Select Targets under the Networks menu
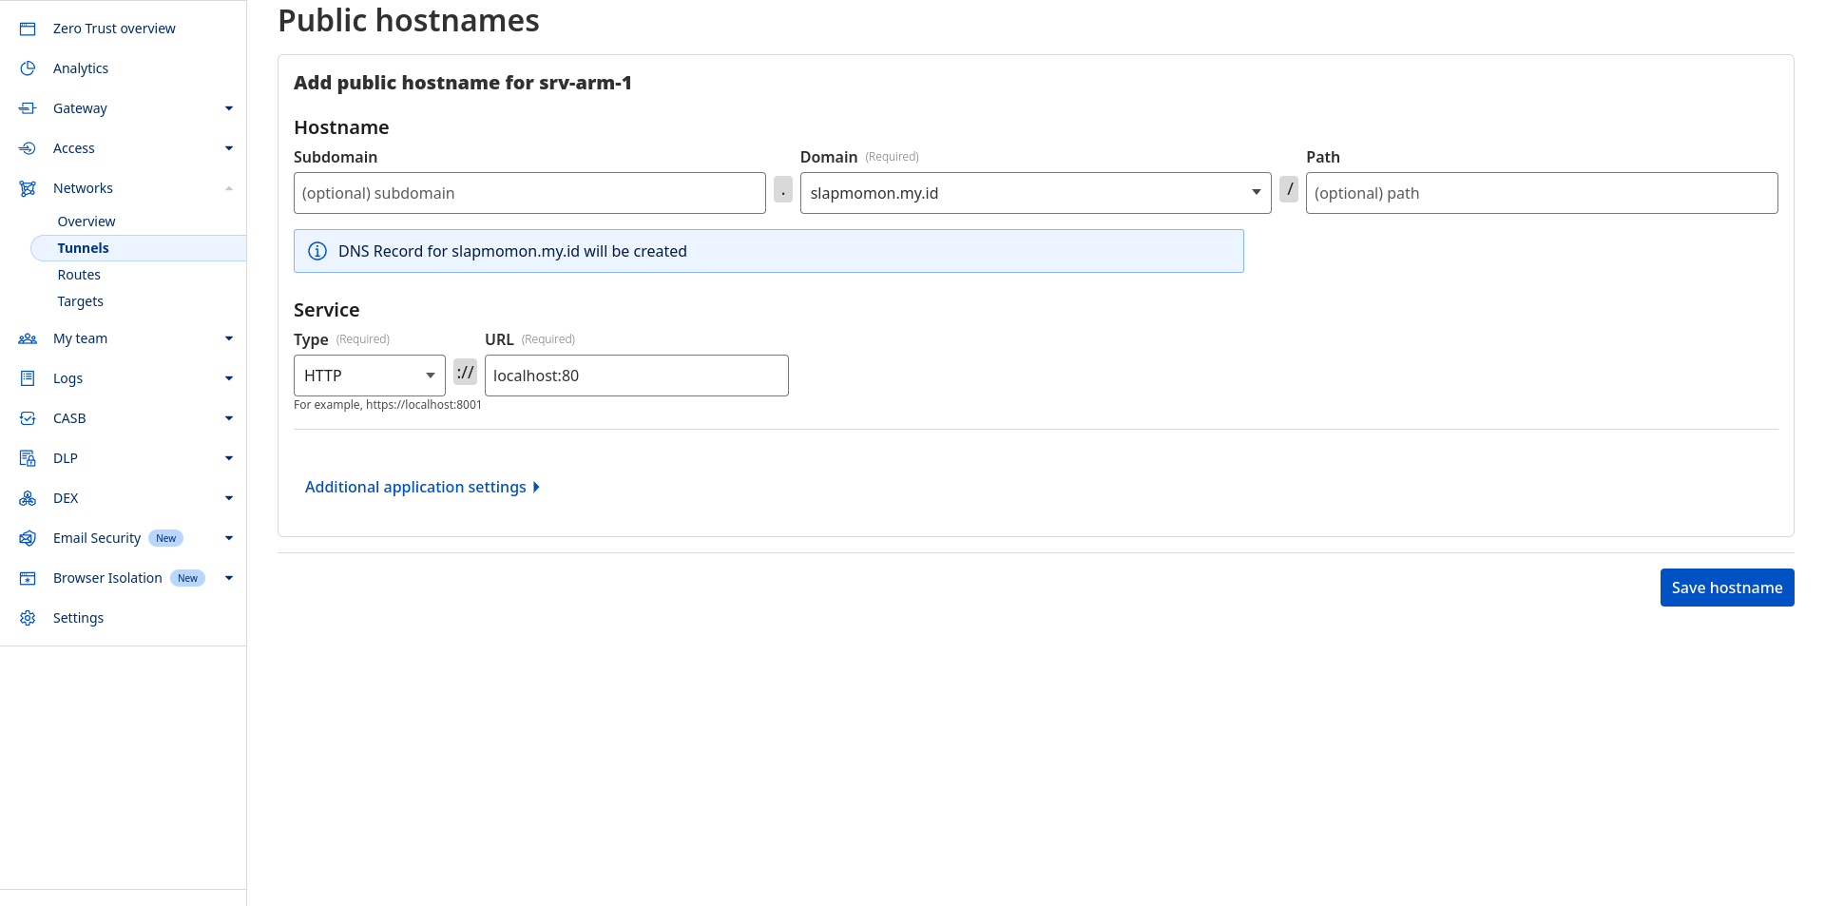Viewport: 1825px width, 906px height. 80,300
